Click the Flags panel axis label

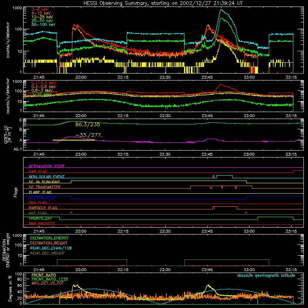(x=15, y=192)
